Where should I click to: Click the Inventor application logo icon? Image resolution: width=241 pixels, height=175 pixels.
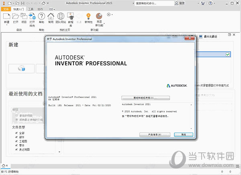point(4,3)
